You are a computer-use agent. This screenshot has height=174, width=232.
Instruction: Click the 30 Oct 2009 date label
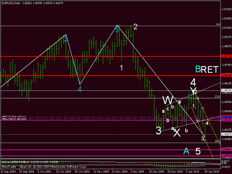coord(82,171)
